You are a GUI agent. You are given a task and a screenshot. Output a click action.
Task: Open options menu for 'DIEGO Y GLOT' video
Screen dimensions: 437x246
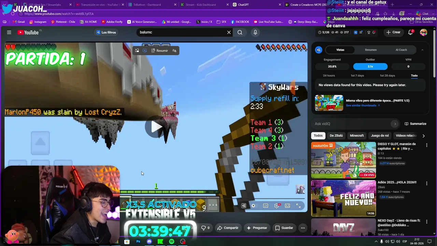(x=426, y=145)
